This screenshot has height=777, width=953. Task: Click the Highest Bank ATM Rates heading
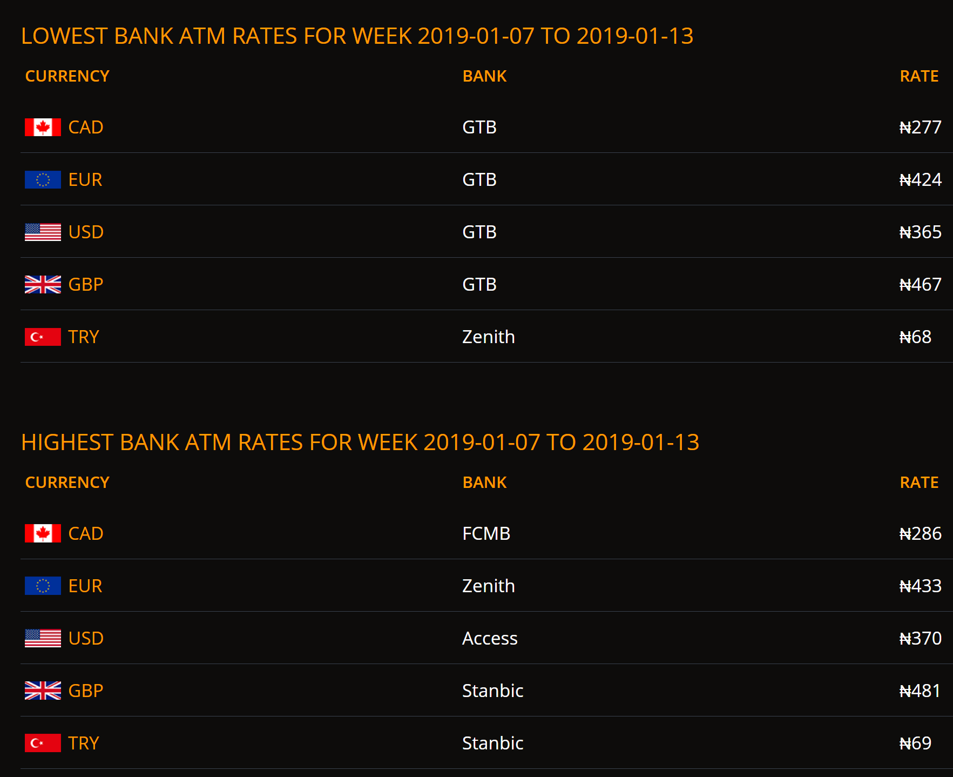coord(360,443)
